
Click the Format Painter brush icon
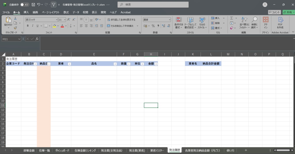click(x=16, y=28)
